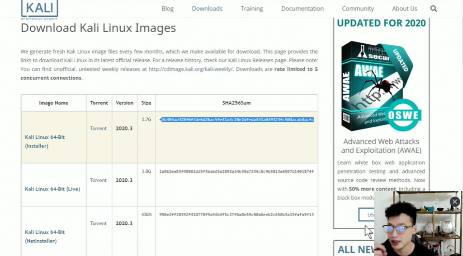Click Torrent link for 64-Bit NetInstaller
This screenshot has height=256, width=463.
[98, 223]
